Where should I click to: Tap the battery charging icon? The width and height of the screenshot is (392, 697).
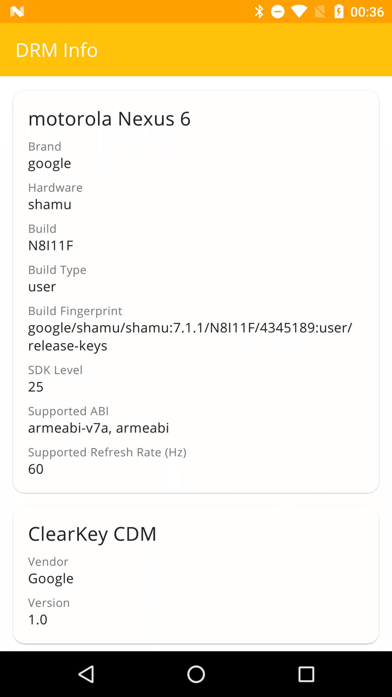pyautogui.click(x=339, y=11)
